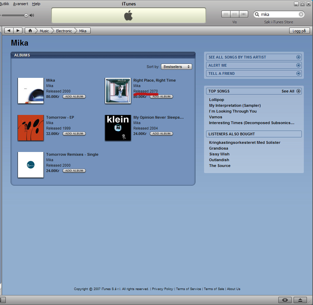Image resolution: width=313 pixels, height=305 pixels.
Task: Open the orange Tomorrow - EP cover
Action: click(31, 128)
